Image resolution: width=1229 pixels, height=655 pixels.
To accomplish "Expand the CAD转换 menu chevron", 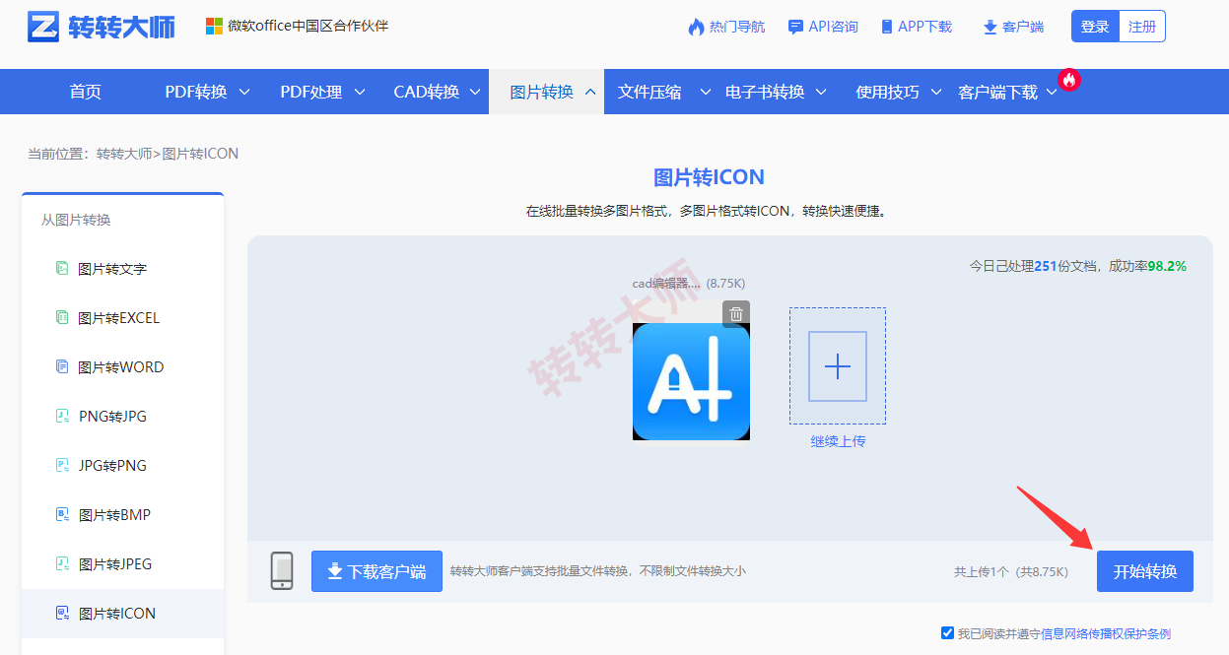I will pos(475,92).
